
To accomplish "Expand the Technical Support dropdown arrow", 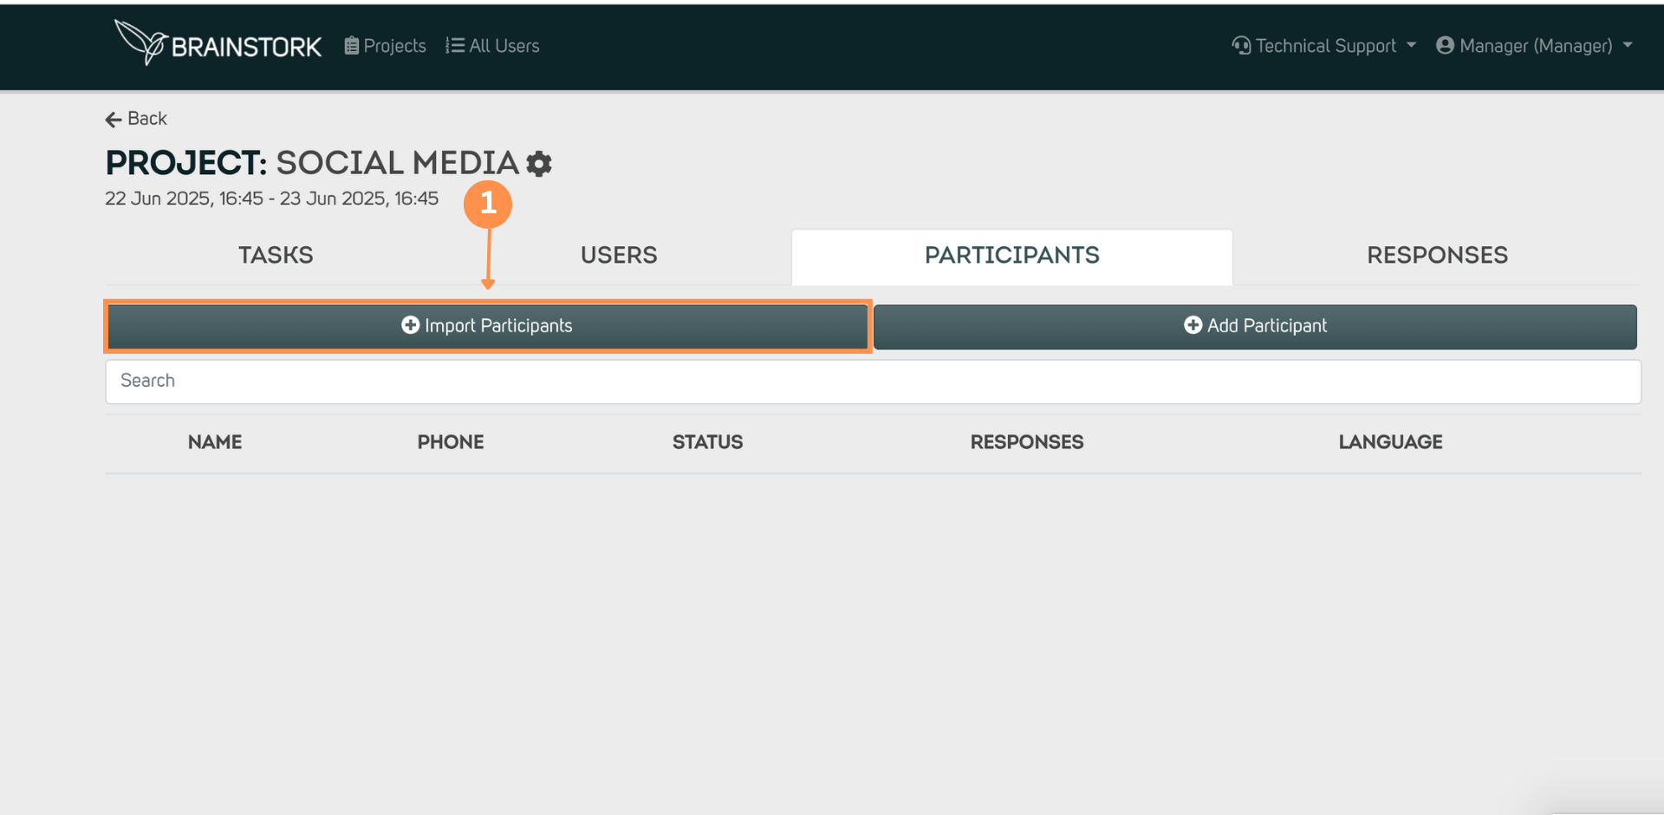I will coord(1412,45).
